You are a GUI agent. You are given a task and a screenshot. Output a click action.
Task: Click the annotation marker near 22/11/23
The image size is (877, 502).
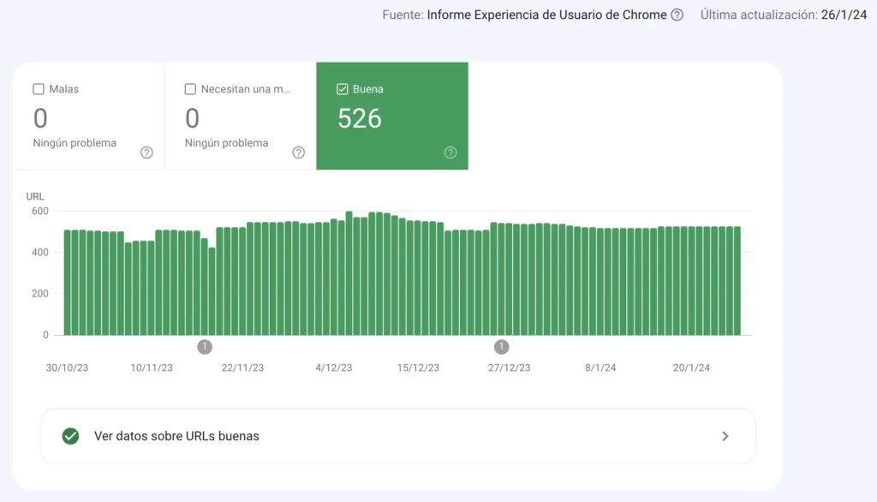[205, 347]
